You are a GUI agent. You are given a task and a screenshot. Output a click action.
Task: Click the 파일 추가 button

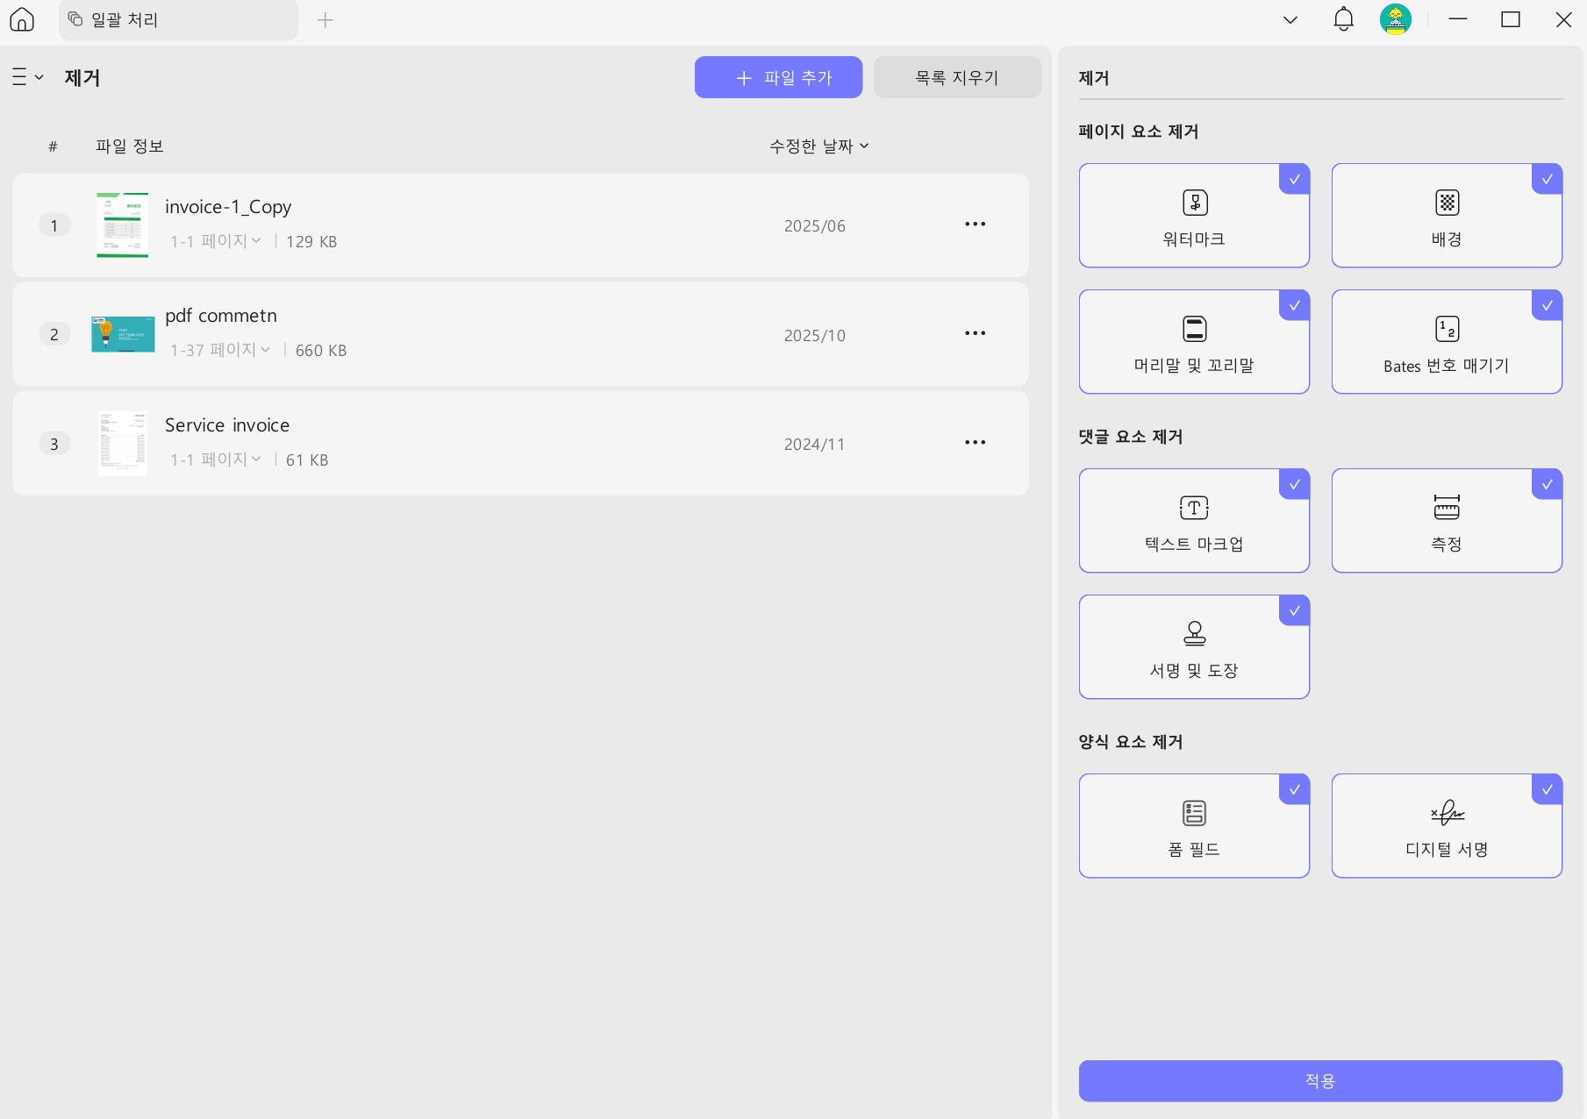778,77
